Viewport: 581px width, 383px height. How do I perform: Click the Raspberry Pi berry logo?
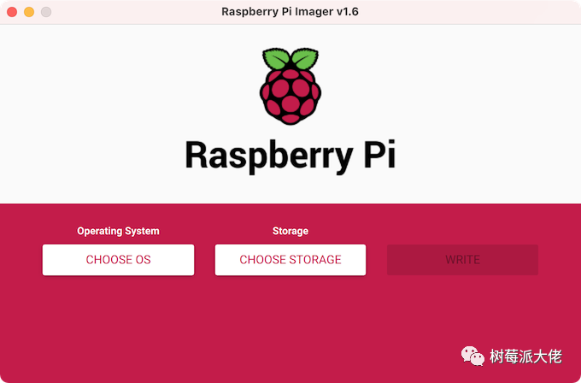pyautogui.click(x=290, y=86)
